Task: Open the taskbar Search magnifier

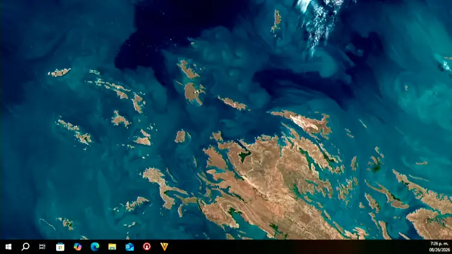Action: pos(25,247)
